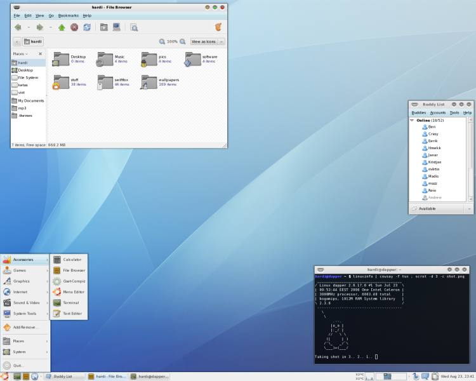Expand the Places sidebar selector dropdown
Screen dimensions: 476x381
pyautogui.click(x=20, y=54)
